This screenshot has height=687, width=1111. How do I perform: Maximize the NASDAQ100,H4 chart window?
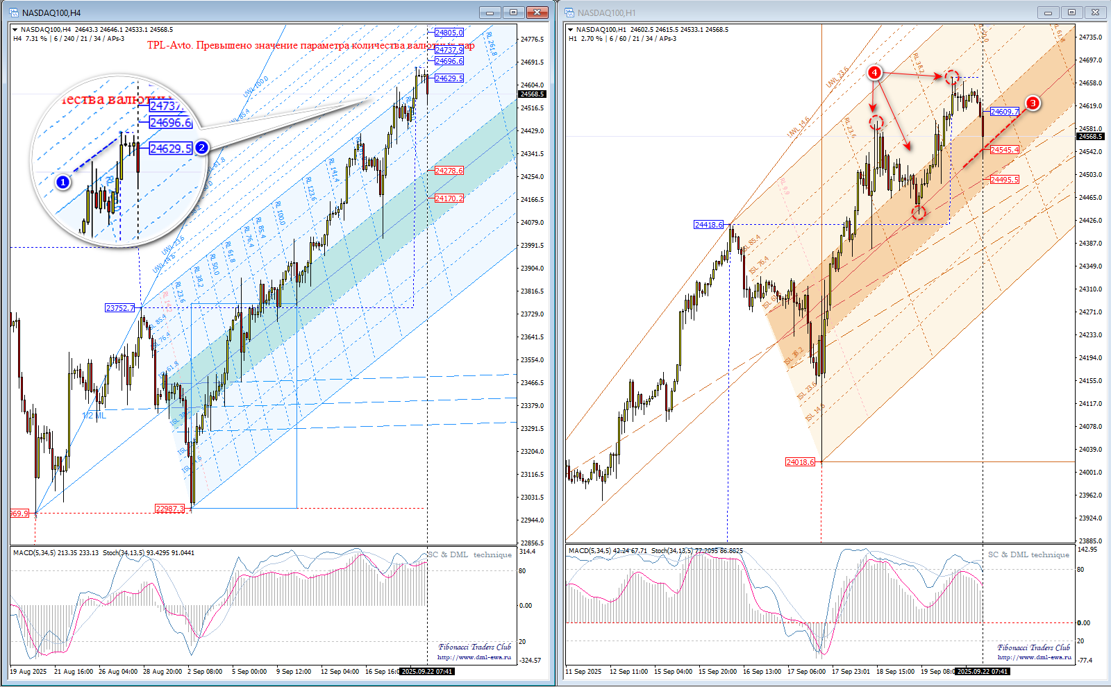pyautogui.click(x=513, y=12)
